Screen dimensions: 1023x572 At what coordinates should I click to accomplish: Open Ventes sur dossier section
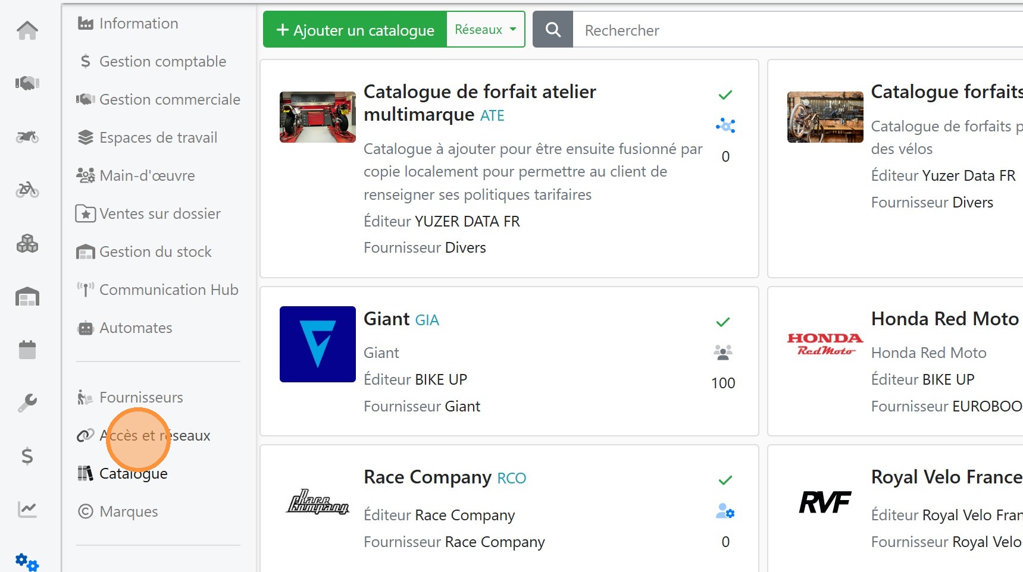tap(148, 213)
